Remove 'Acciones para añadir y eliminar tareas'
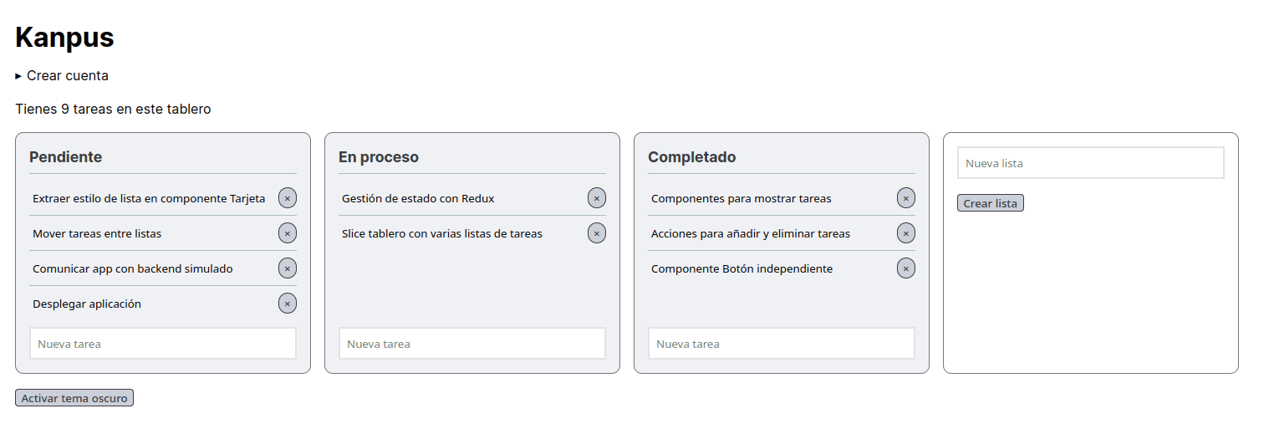 coord(906,233)
